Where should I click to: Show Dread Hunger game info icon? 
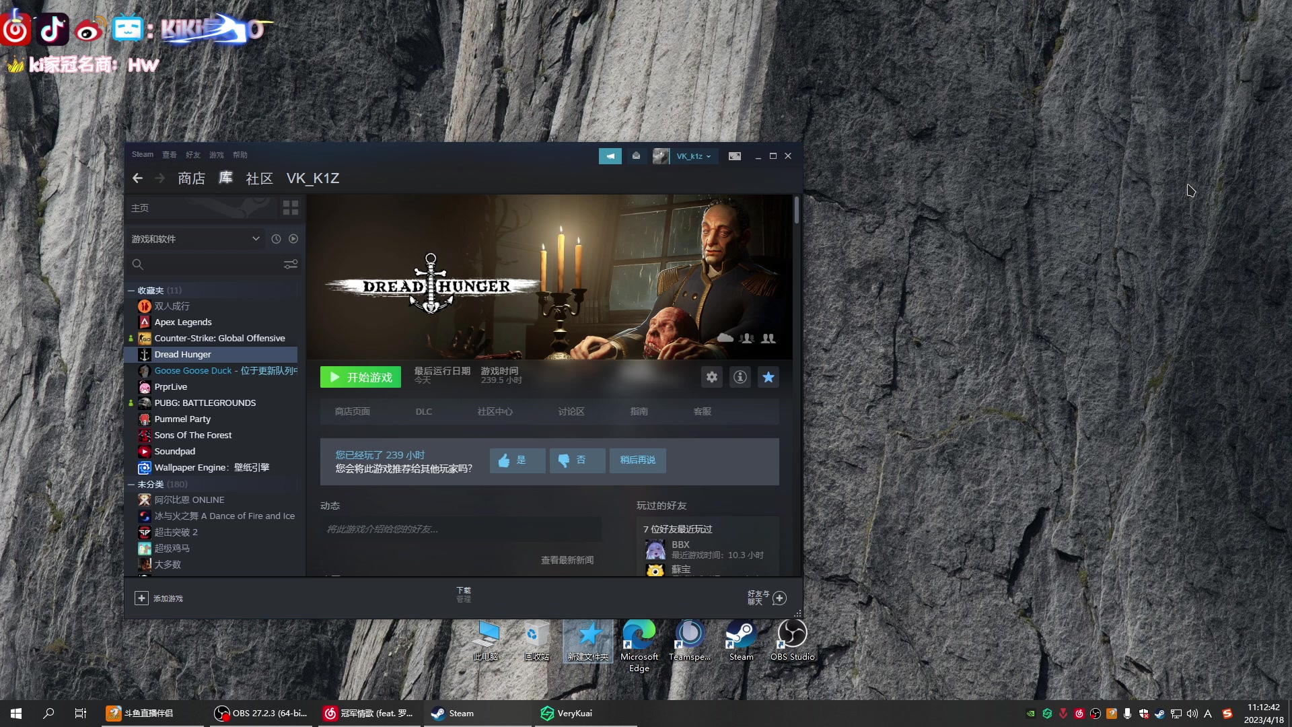tap(740, 377)
